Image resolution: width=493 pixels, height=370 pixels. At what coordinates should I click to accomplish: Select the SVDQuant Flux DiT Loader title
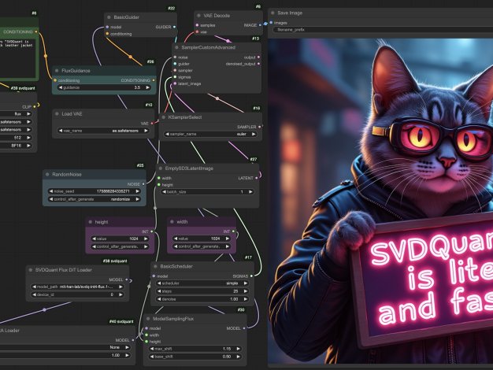point(64,270)
